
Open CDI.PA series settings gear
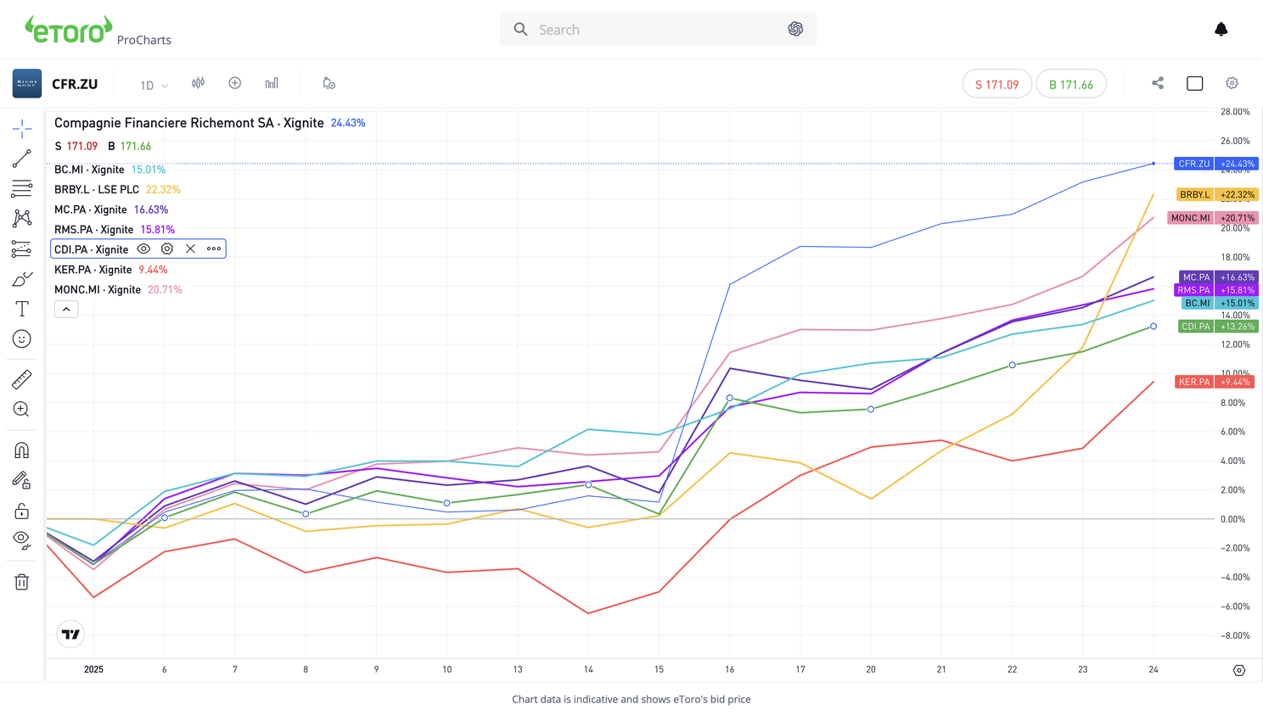pyautogui.click(x=167, y=249)
